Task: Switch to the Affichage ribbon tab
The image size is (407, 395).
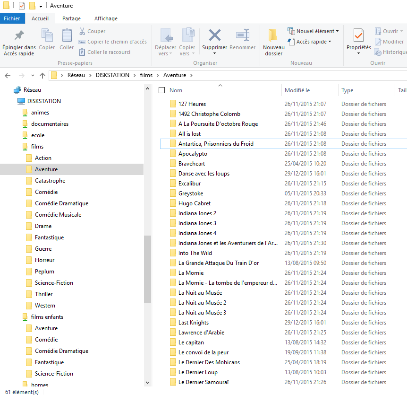Action: (x=106, y=18)
